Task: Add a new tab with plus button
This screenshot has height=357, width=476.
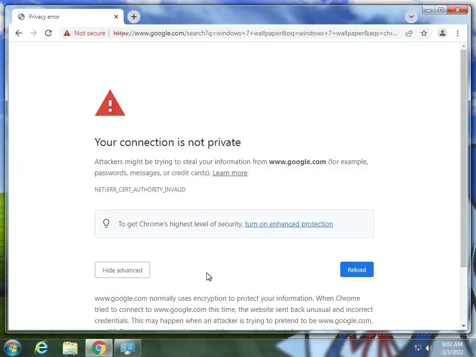Action: (134, 17)
